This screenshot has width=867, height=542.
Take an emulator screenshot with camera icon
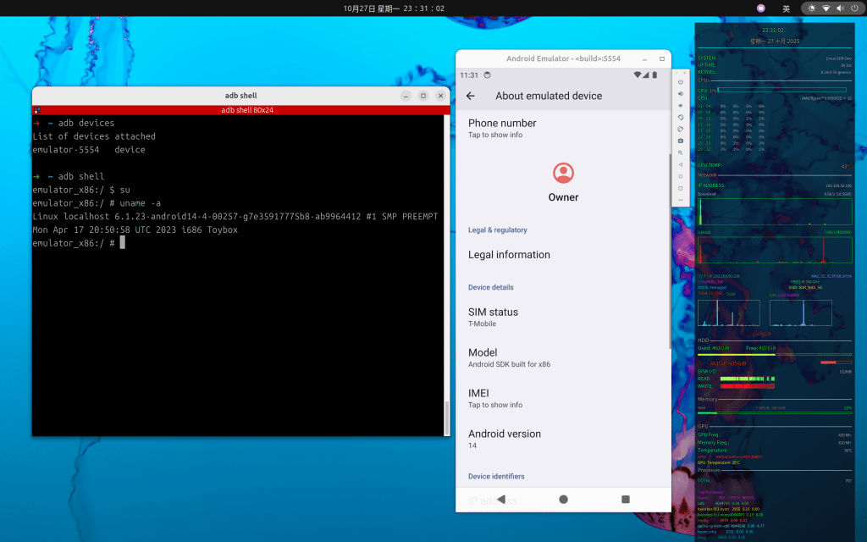(681, 141)
